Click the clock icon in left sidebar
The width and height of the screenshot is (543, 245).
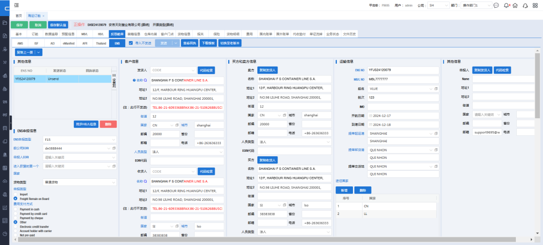5,233
